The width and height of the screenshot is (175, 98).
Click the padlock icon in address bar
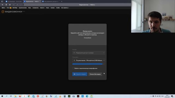click(x=14, y=5)
